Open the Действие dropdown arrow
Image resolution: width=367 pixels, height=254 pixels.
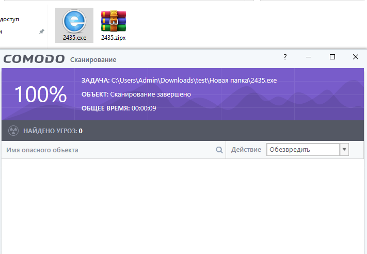coord(344,149)
